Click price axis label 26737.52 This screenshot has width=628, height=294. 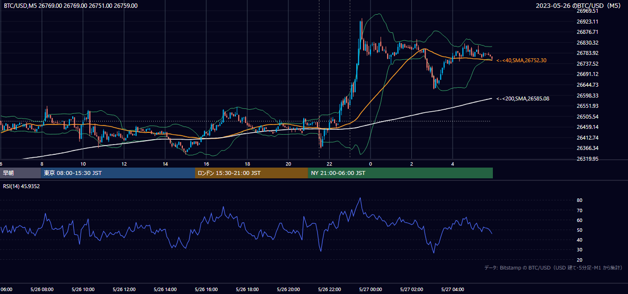click(587, 64)
